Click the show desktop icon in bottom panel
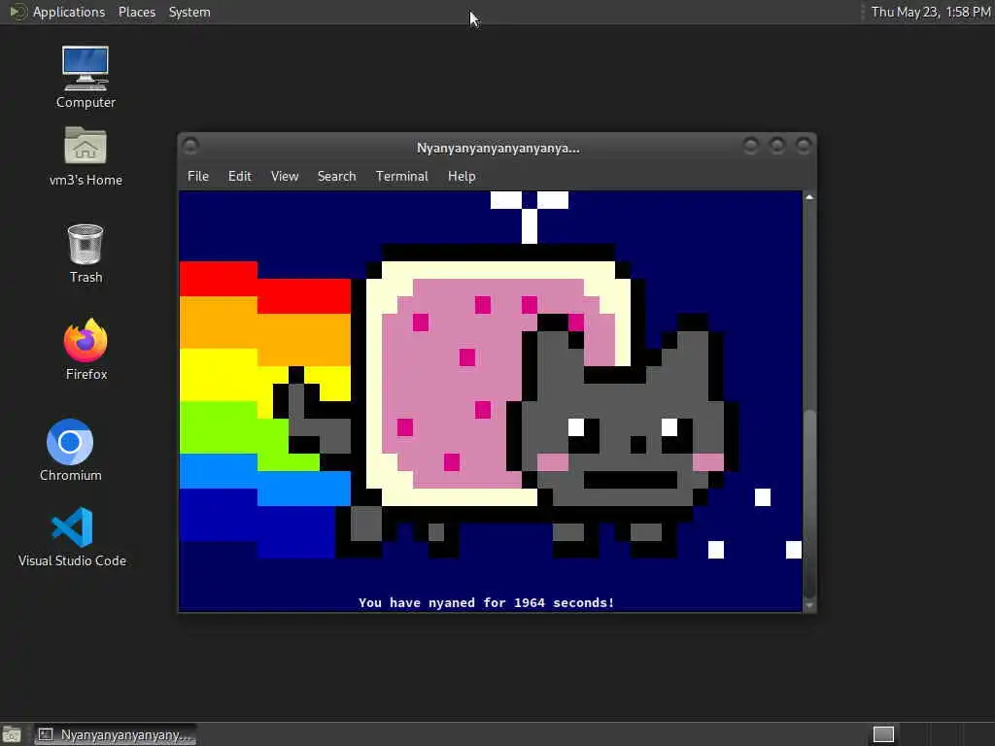The width and height of the screenshot is (995, 746). (x=12, y=734)
